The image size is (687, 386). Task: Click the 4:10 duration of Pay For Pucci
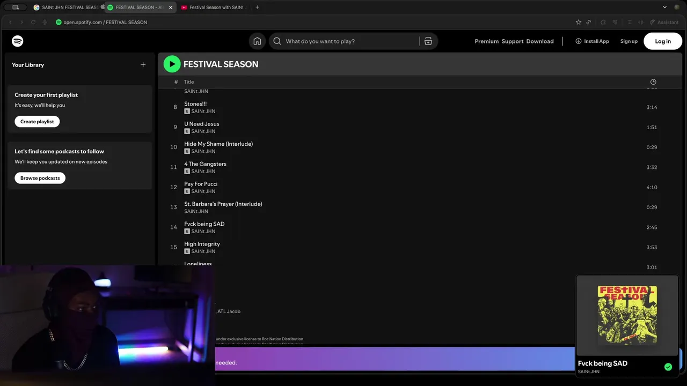coord(652,187)
